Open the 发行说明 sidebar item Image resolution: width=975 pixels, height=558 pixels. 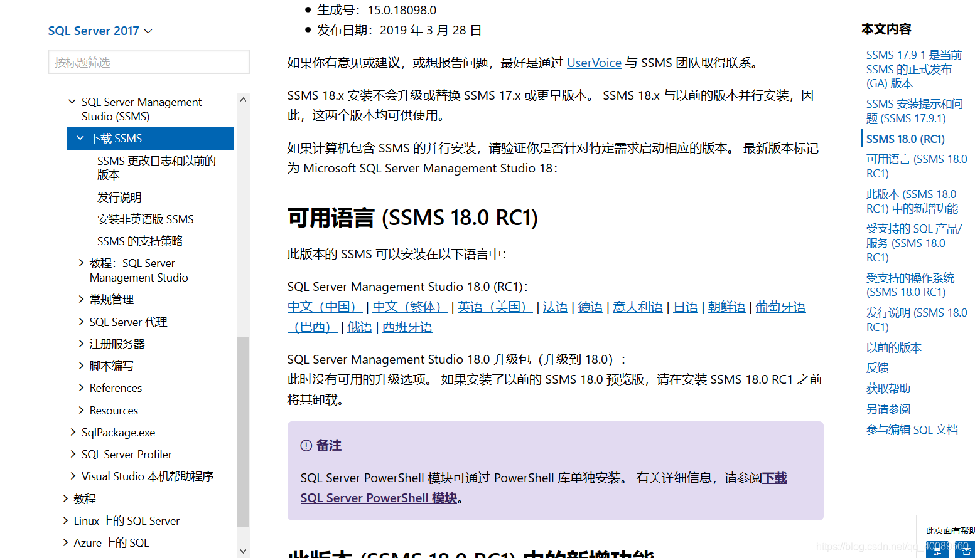[119, 197]
